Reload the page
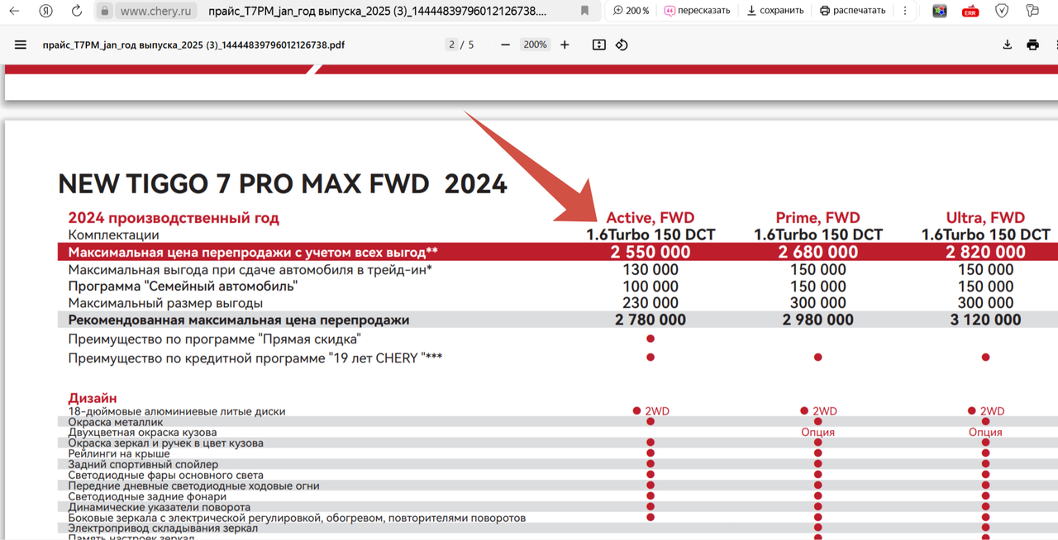The image size is (1058, 540). pos(77,11)
